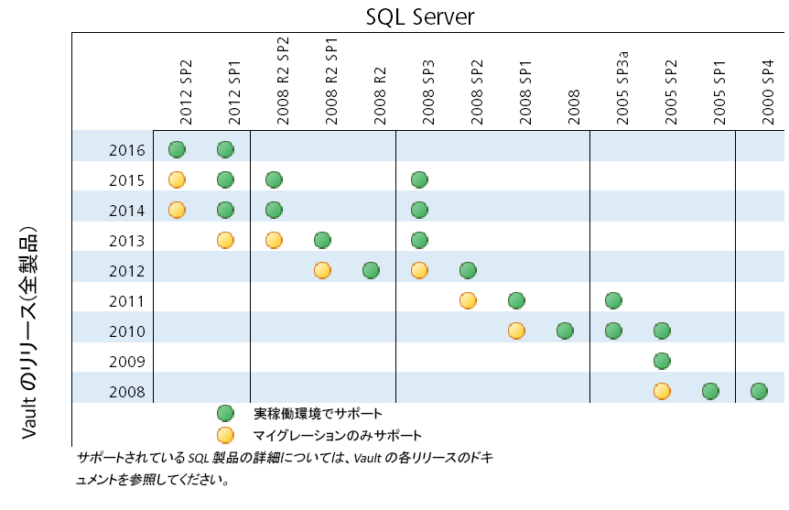Click the 2008 R2 column header
This screenshot has height=510, width=789.
pyautogui.click(x=380, y=95)
